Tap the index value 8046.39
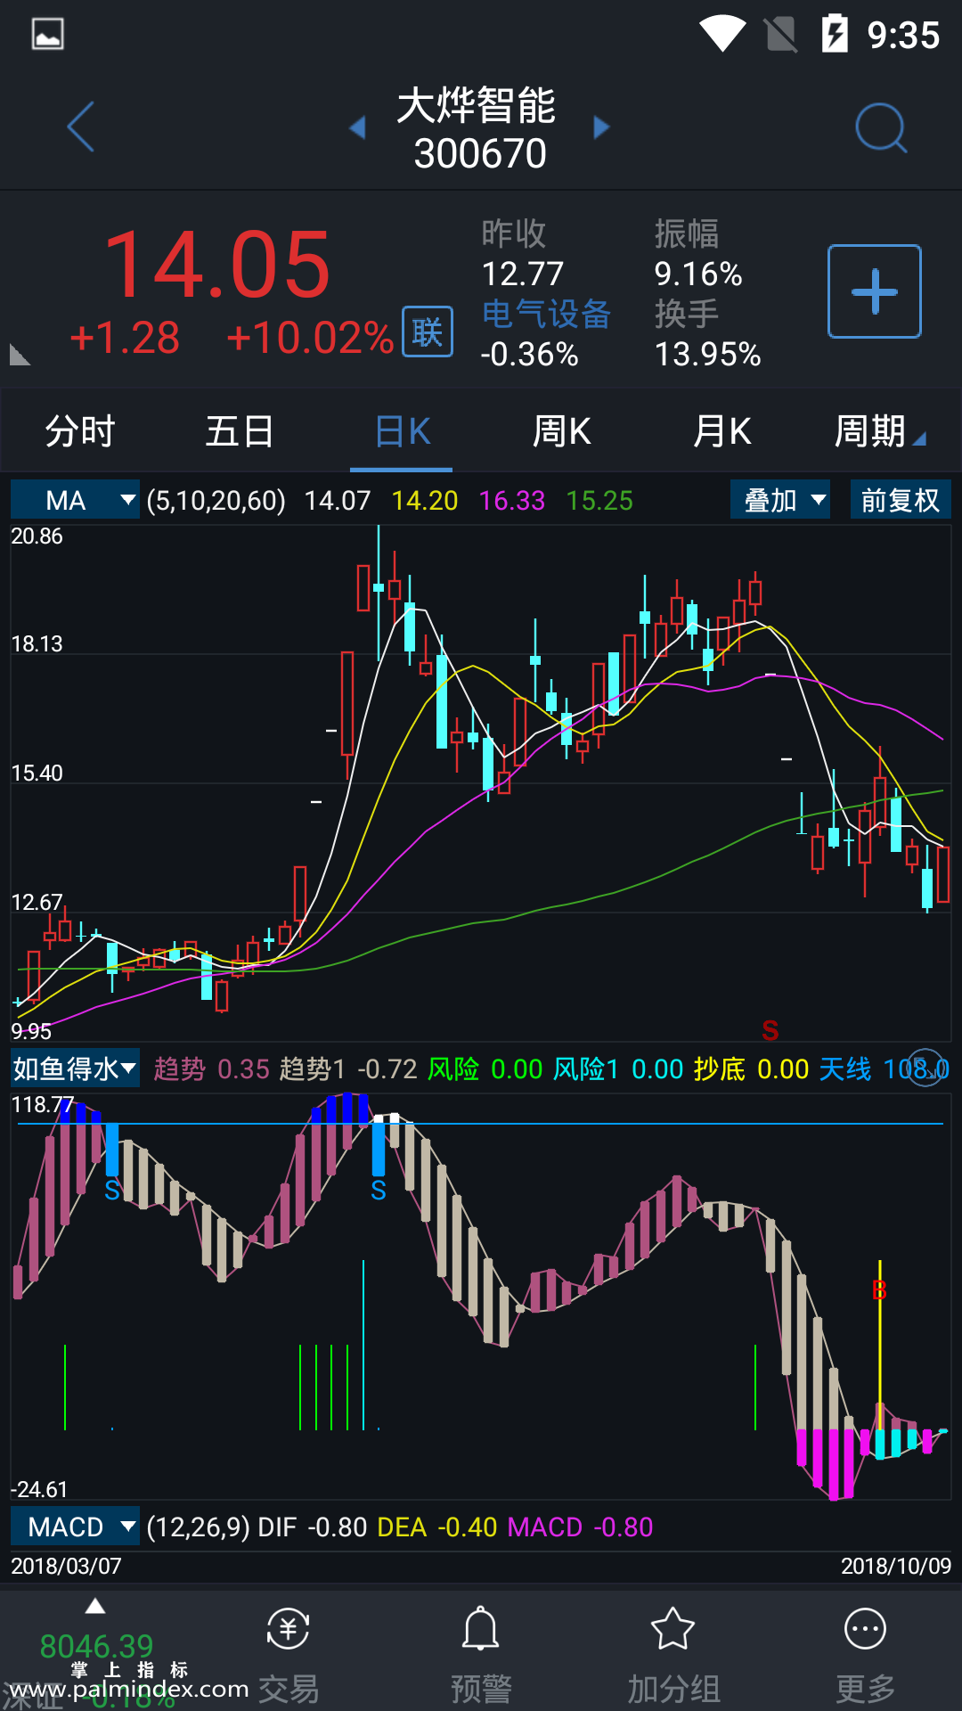This screenshot has height=1711, width=962. pyautogui.click(x=96, y=1645)
